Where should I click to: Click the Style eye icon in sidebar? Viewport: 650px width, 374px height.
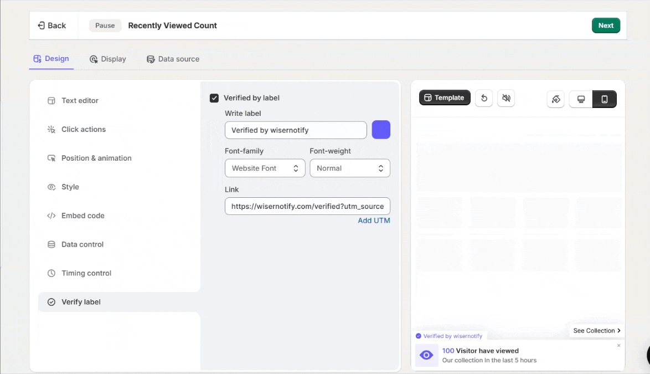coord(51,187)
